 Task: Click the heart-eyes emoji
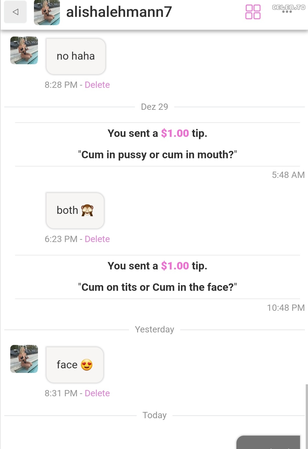click(x=87, y=365)
